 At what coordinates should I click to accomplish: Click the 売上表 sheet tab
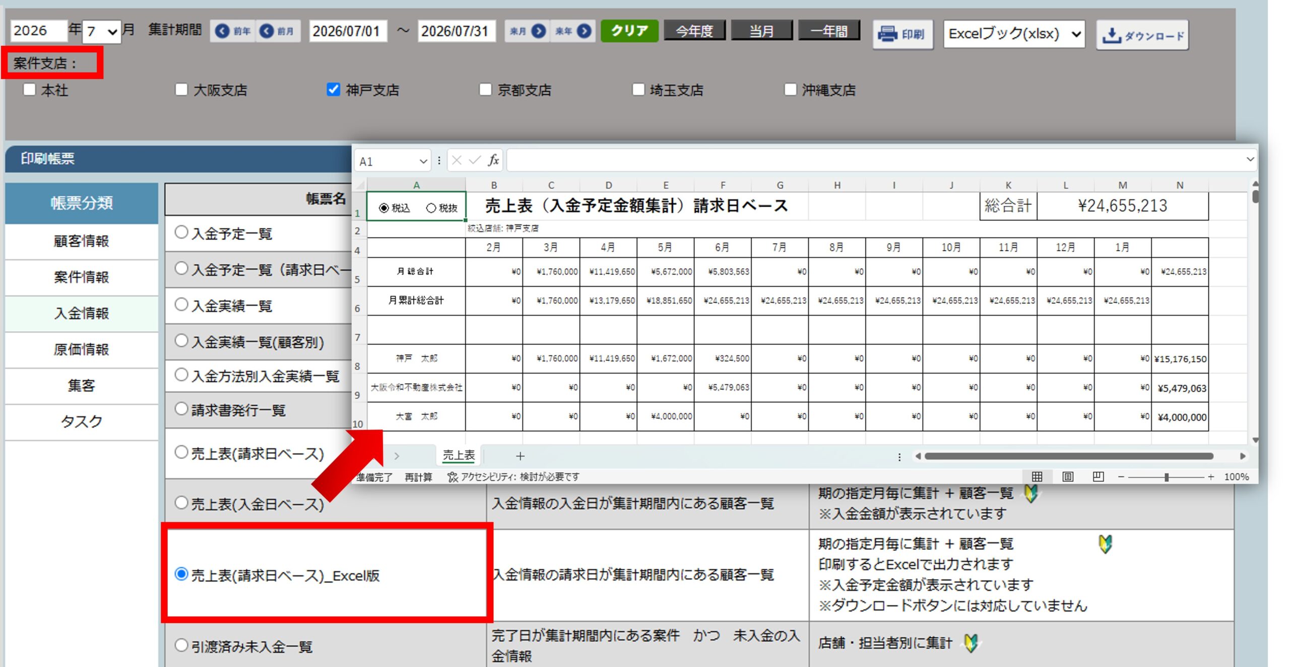pos(459,456)
